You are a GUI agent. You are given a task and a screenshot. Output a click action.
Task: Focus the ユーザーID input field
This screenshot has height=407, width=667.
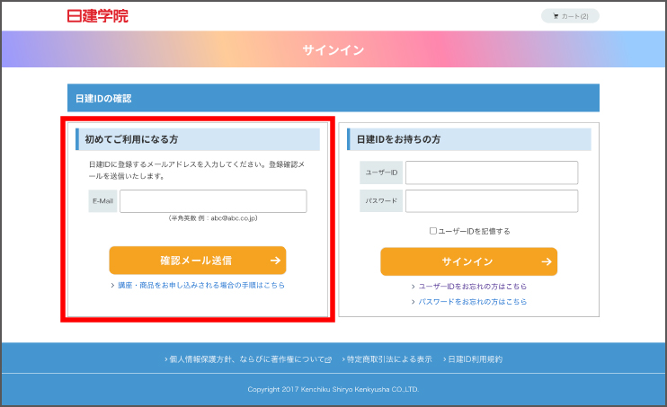492,173
